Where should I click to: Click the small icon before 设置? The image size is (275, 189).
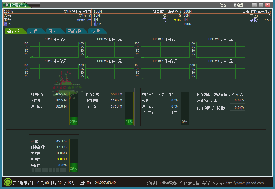click(x=235, y=5)
